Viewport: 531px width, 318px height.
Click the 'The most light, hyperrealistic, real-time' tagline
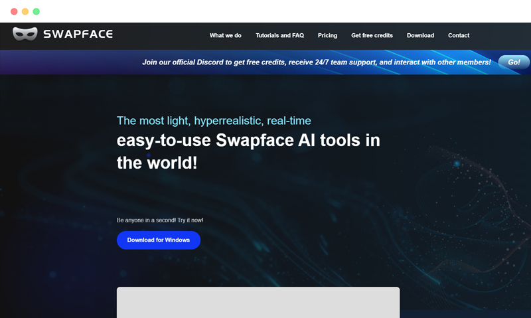coord(214,121)
